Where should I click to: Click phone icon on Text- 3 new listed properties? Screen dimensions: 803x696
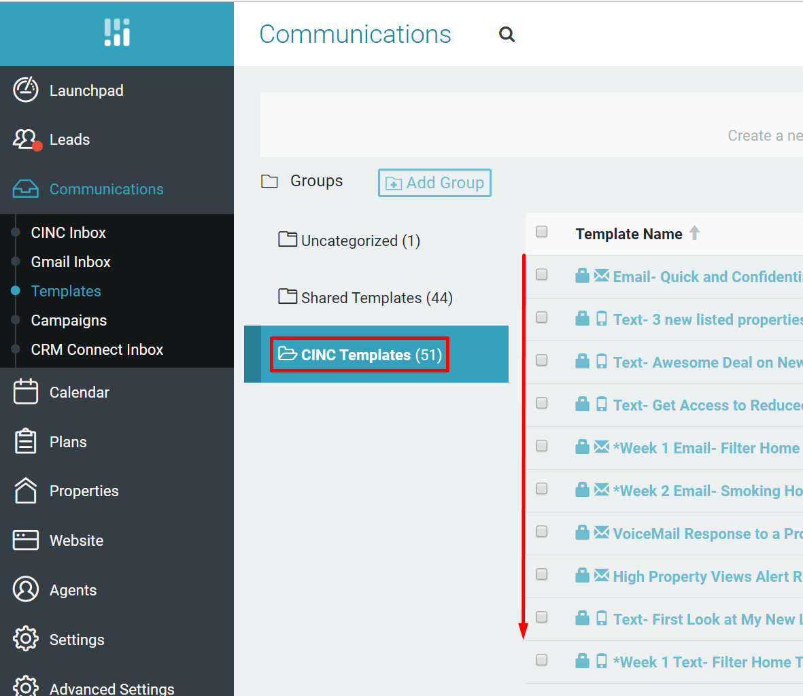pyautogui.click(x=602, y=319)
